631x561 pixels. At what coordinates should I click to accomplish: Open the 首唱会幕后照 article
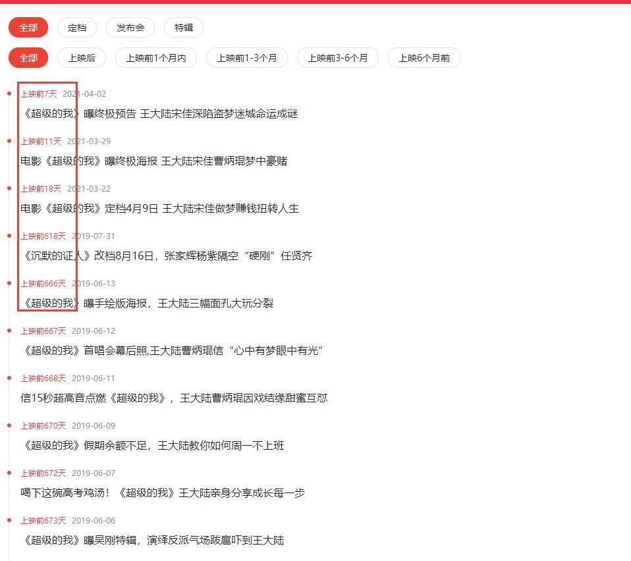pyautogui.click(x=170, y=351)
